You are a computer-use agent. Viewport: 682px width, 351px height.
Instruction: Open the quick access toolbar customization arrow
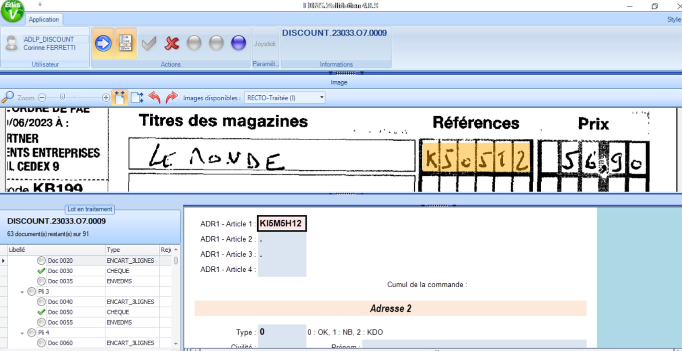click(x=40, y=4)
